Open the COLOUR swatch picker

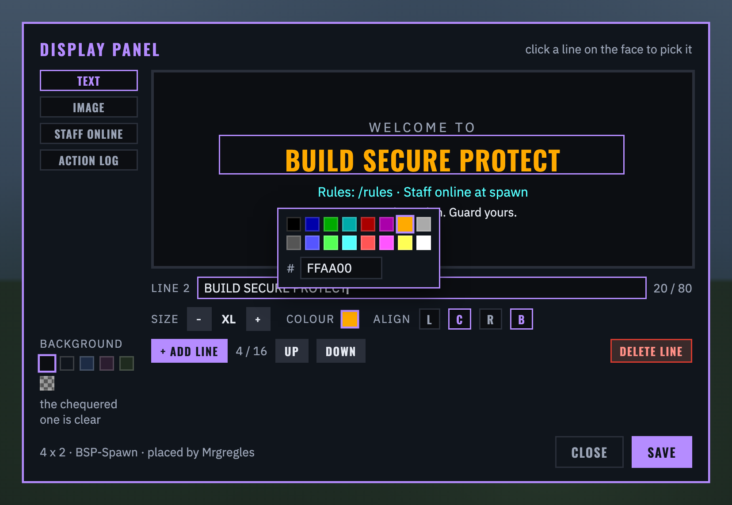(x=350, y=319)
